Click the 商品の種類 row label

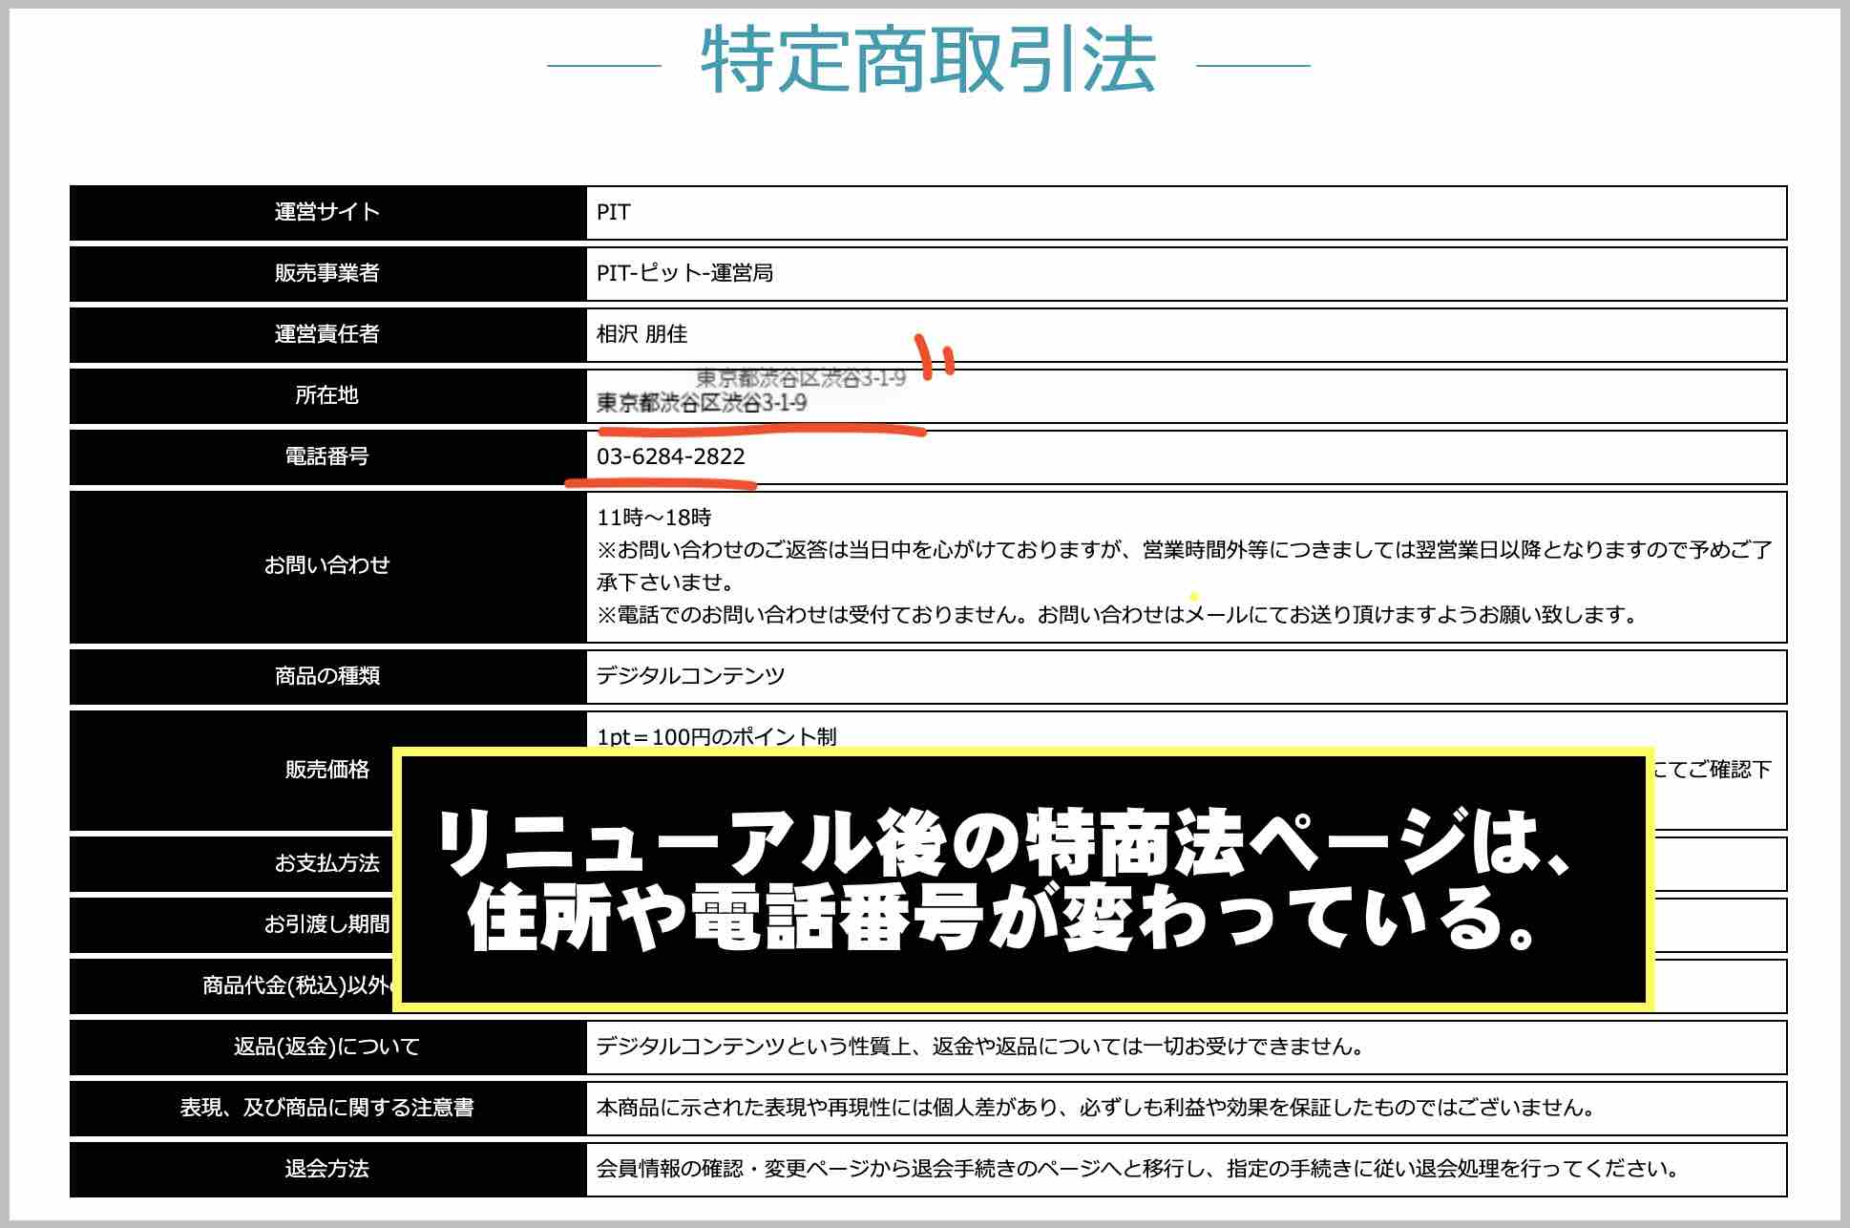click(328, 677)
